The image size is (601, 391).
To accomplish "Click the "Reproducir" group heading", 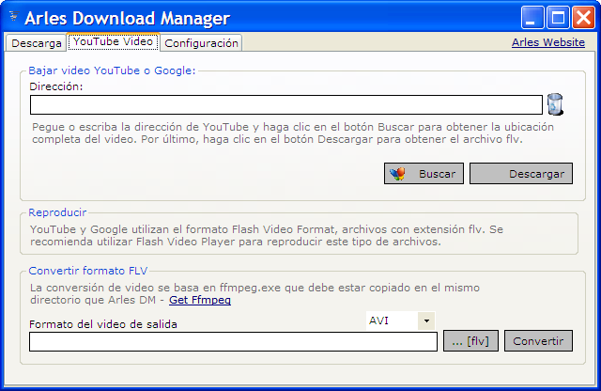I will point(57,212).
